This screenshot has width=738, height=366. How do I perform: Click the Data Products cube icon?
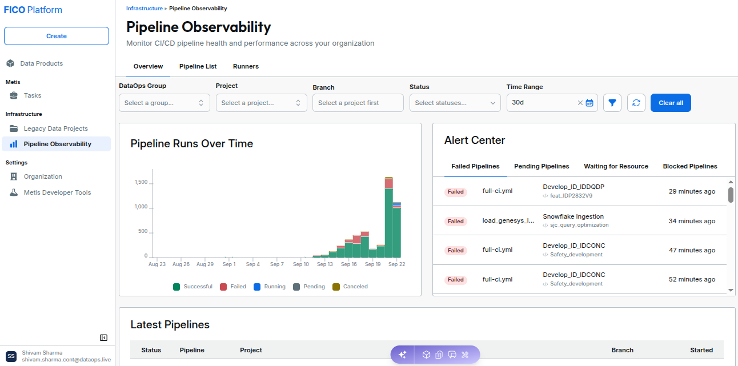10,63
